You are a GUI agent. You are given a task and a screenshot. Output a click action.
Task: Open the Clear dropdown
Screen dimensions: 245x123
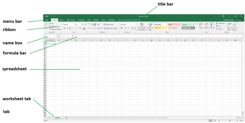[219, 29]
